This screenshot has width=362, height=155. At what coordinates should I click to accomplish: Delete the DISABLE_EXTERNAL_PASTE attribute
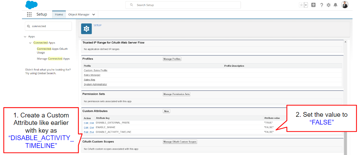(92, 123)
